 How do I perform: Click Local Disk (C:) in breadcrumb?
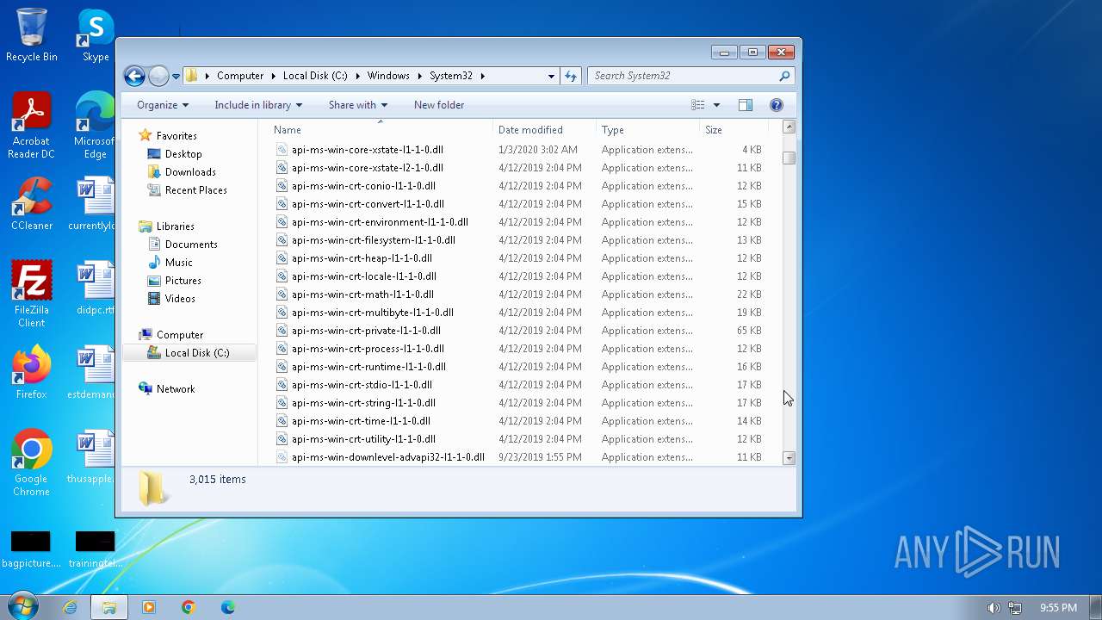315,76
